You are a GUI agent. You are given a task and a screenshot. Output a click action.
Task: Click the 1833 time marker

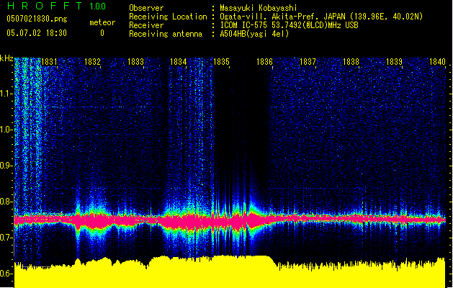pos(135,62)
